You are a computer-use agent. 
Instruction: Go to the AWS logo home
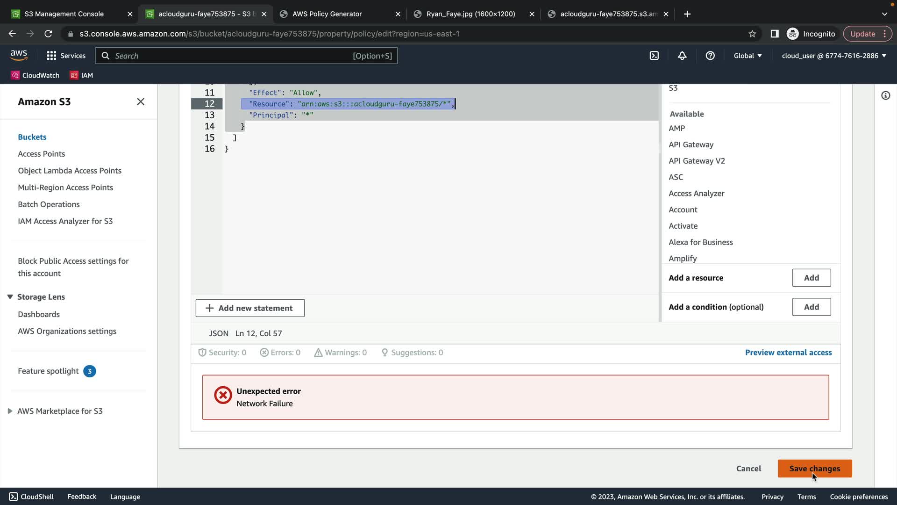point(19,55)
